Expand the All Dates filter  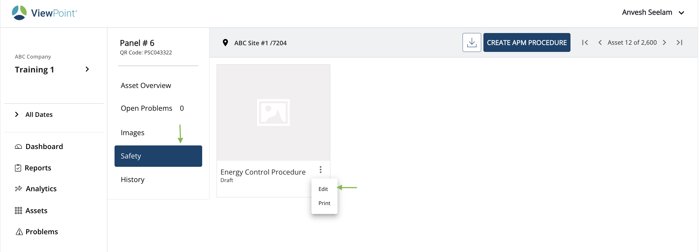(x=17, y=114)
